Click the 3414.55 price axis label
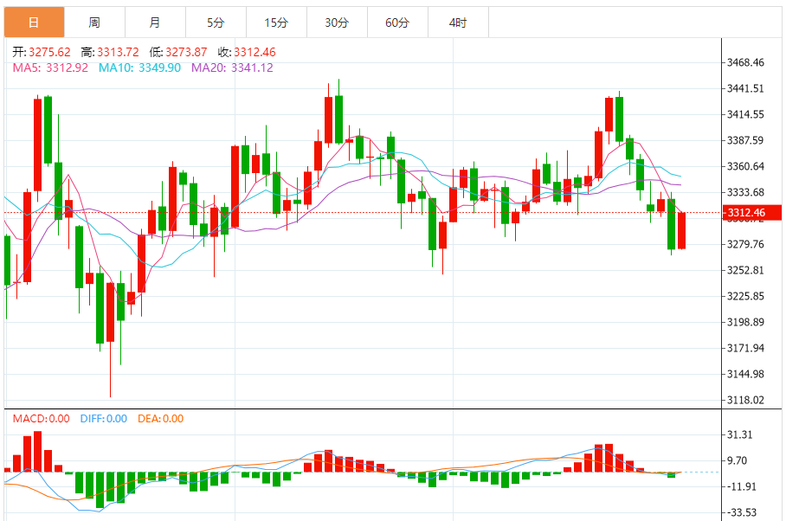Screen dimensions: 786x521 [x=745, y=115]
